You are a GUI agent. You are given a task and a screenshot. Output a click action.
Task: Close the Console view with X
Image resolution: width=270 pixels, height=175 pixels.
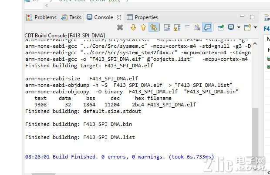pyautogui.click(x=119, y=17)
